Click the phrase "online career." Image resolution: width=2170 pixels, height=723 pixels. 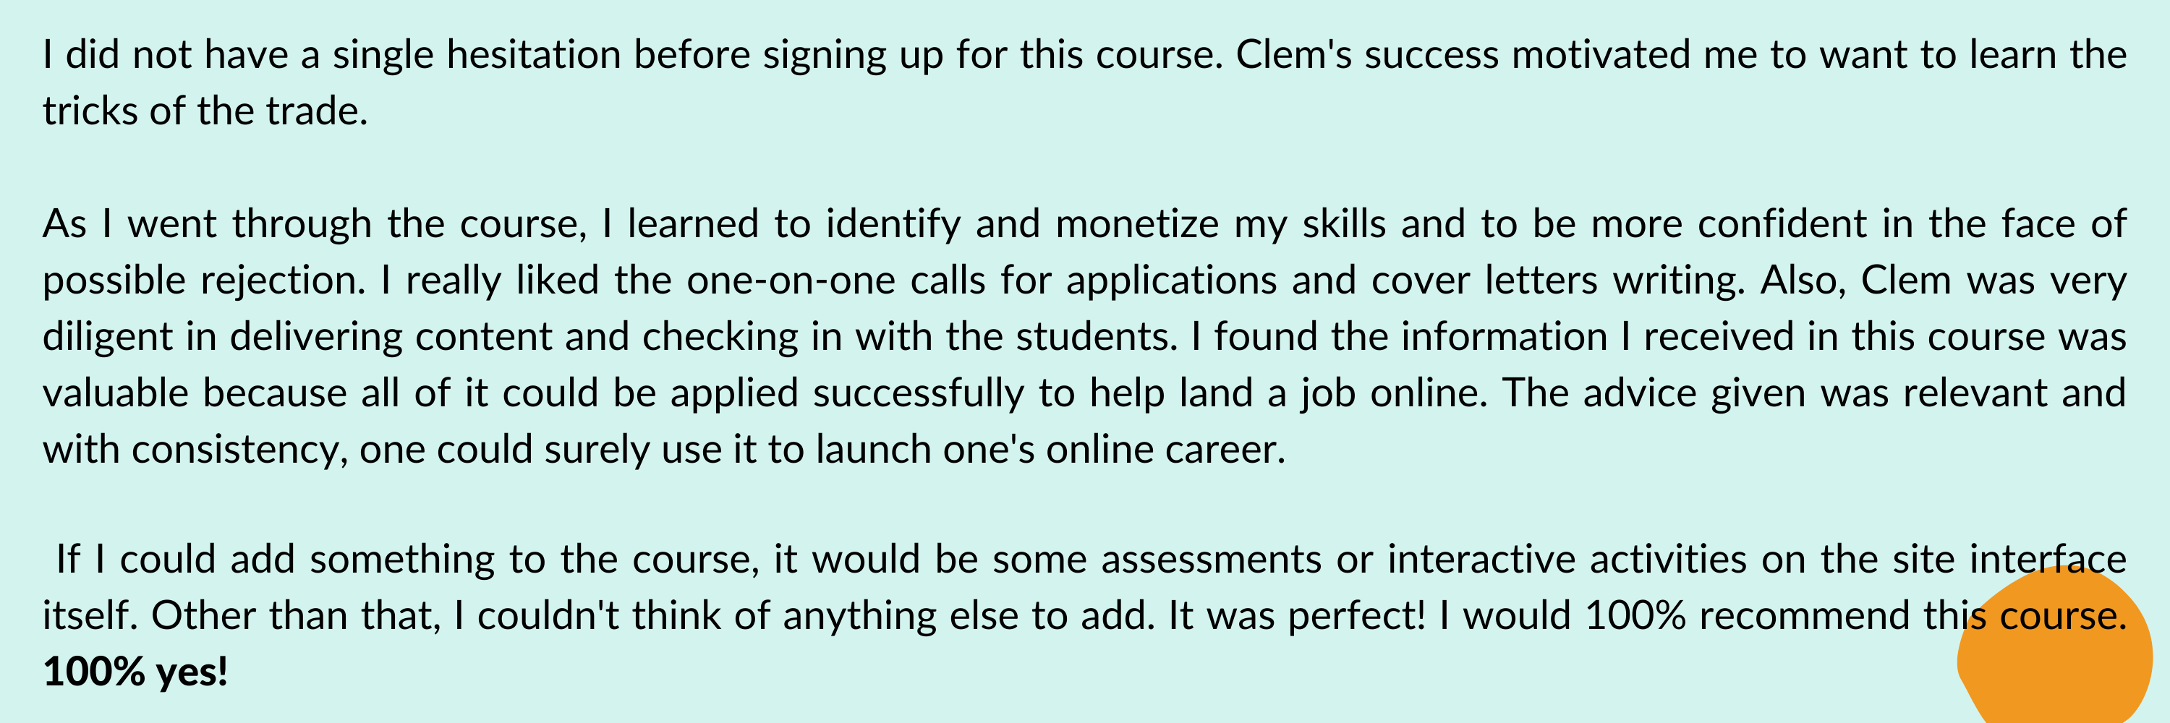(1166, 450)
